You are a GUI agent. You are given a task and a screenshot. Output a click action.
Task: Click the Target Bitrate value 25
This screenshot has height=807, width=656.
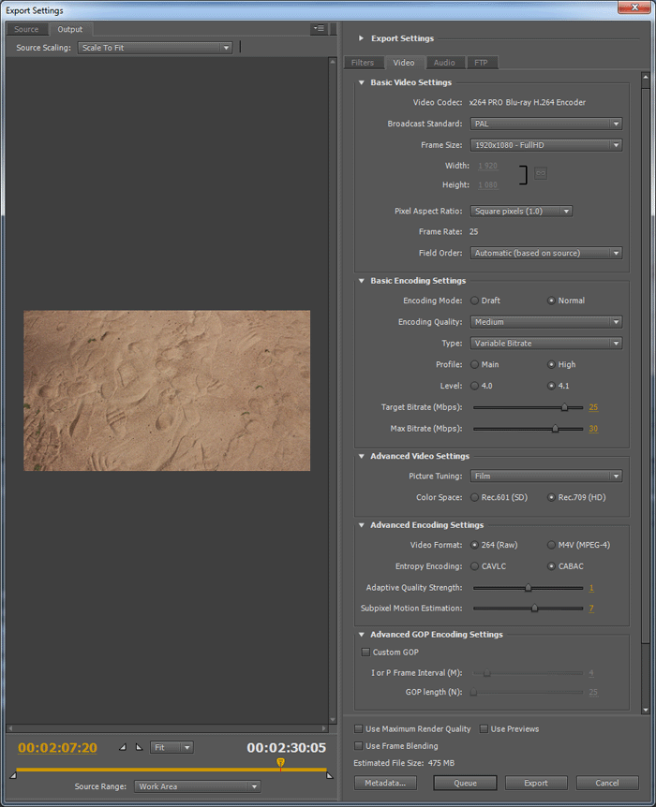(593, 407)
